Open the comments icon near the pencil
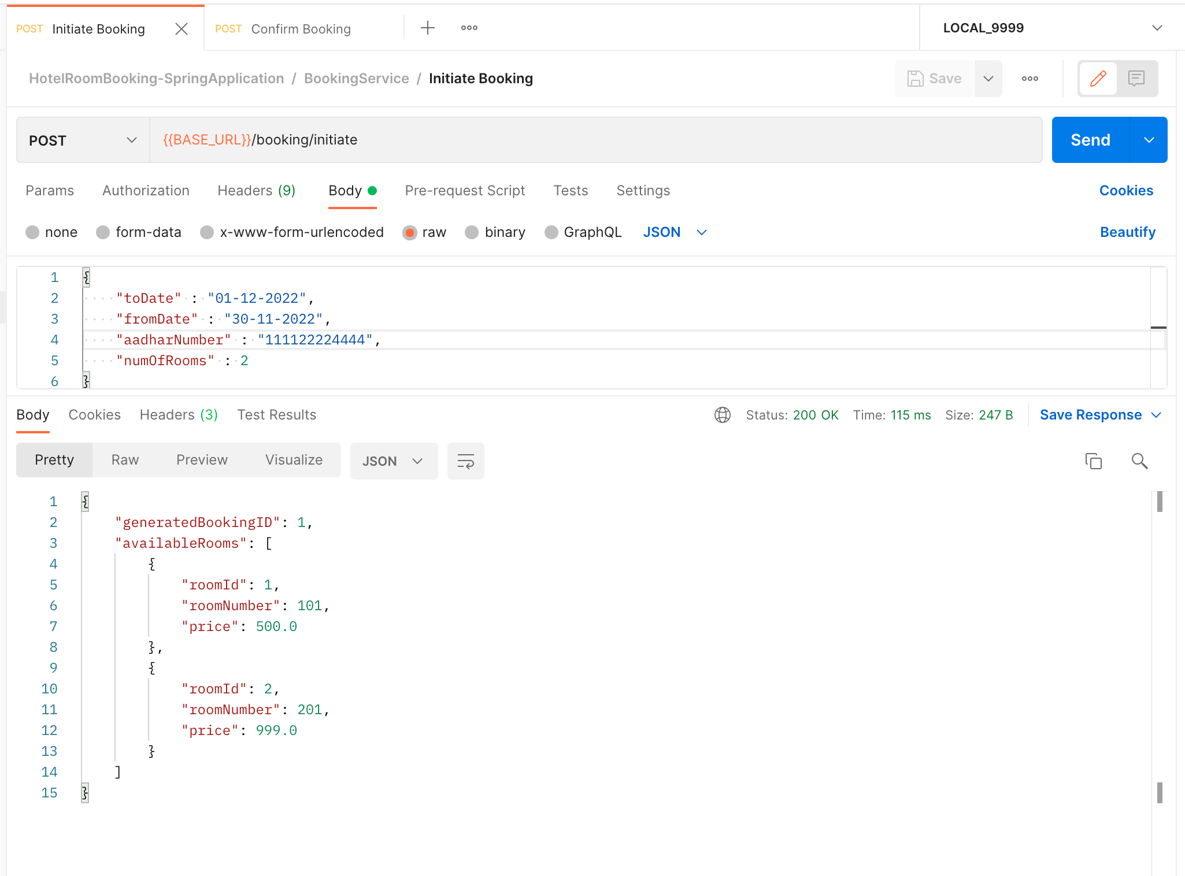Image resolution: width=1185 pixels, height=876 pixels. coord(1136,79)
